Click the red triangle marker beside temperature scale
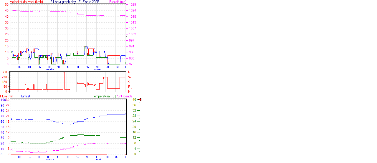This screenshot has height=163, width=377. tap(140, 100)
